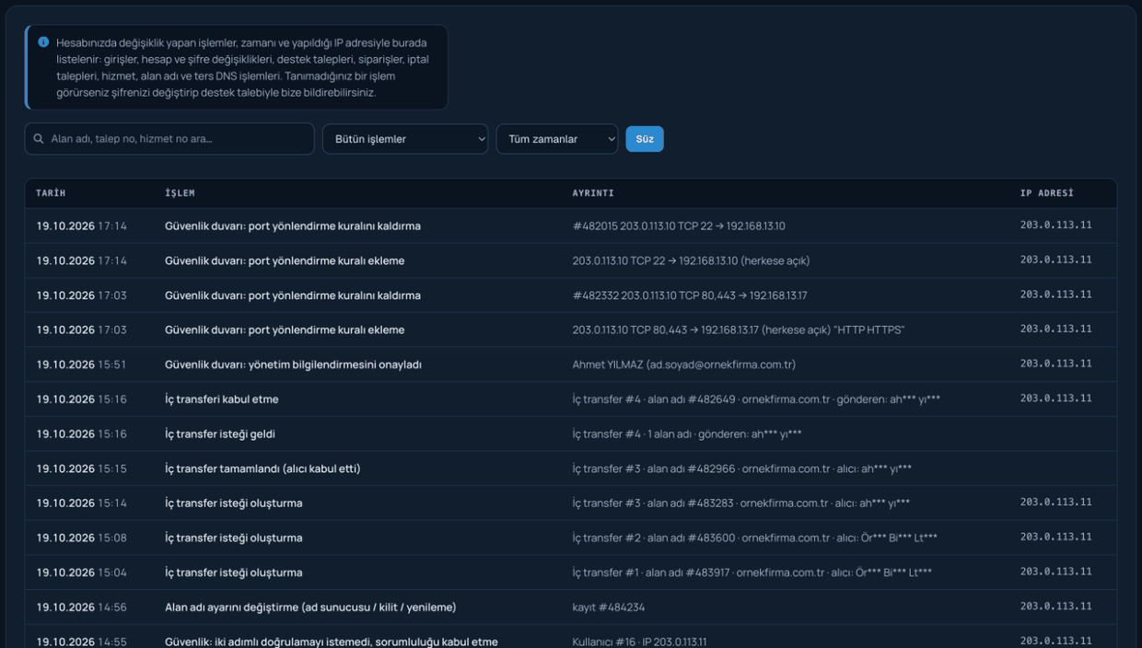Expand the "Tüm zamanlar" time range dropdown
Viewport: 1142px width, 648px height.
[x=557, y=139]
